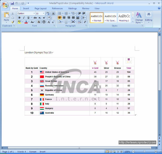The width and height of the screenshot is (162, 154).
Task: Align text right
Action: [x=69, y=18]
